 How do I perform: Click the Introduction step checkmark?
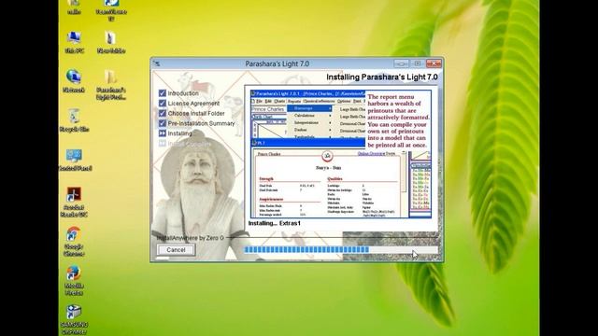[162, 93]
